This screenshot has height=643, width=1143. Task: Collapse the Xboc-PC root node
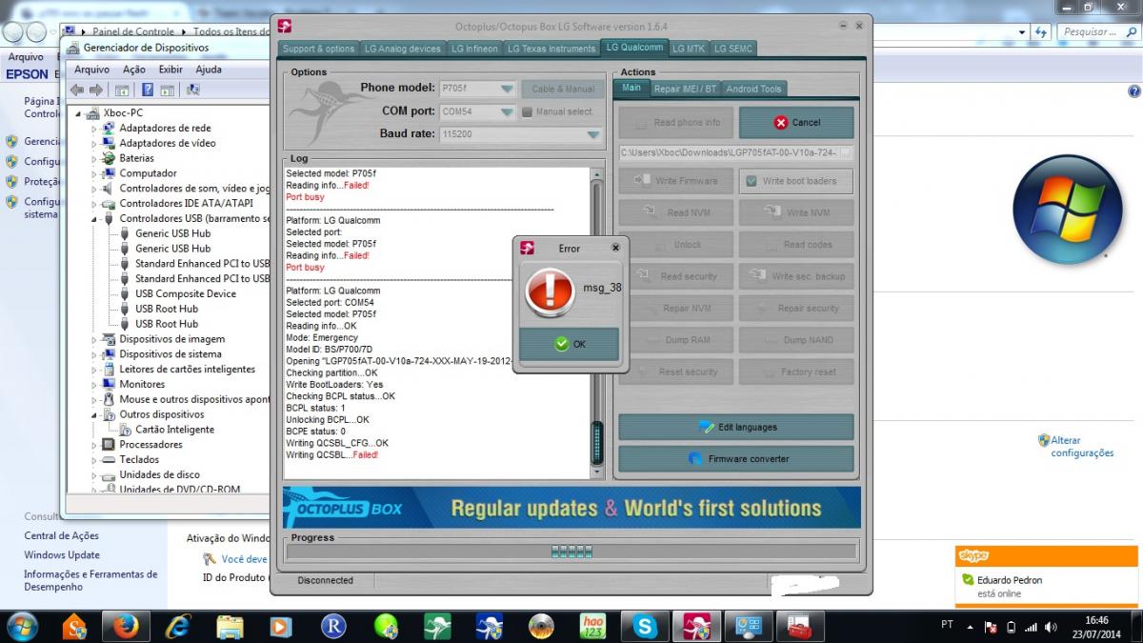[x=79, y=112]
